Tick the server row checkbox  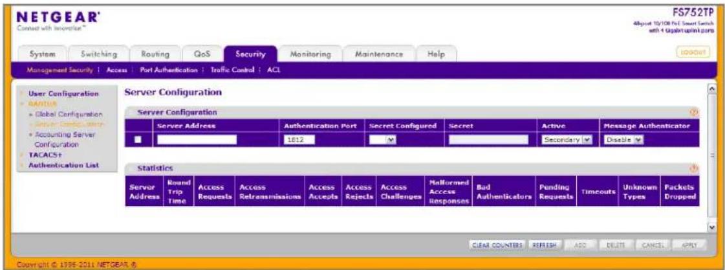(x=138, y=139)
